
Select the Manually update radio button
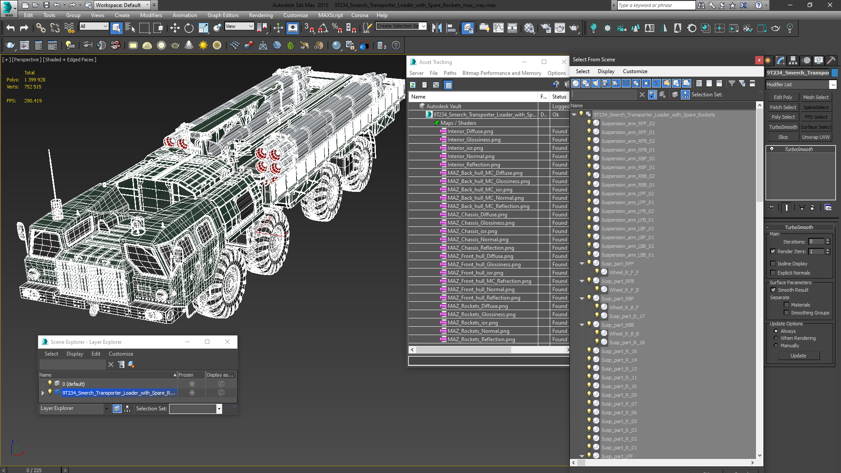tap(776, 346)
